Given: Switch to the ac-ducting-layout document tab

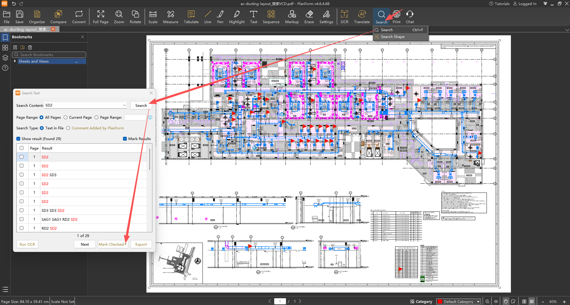Looking at the screenshot, I should (x=27, y=29).
